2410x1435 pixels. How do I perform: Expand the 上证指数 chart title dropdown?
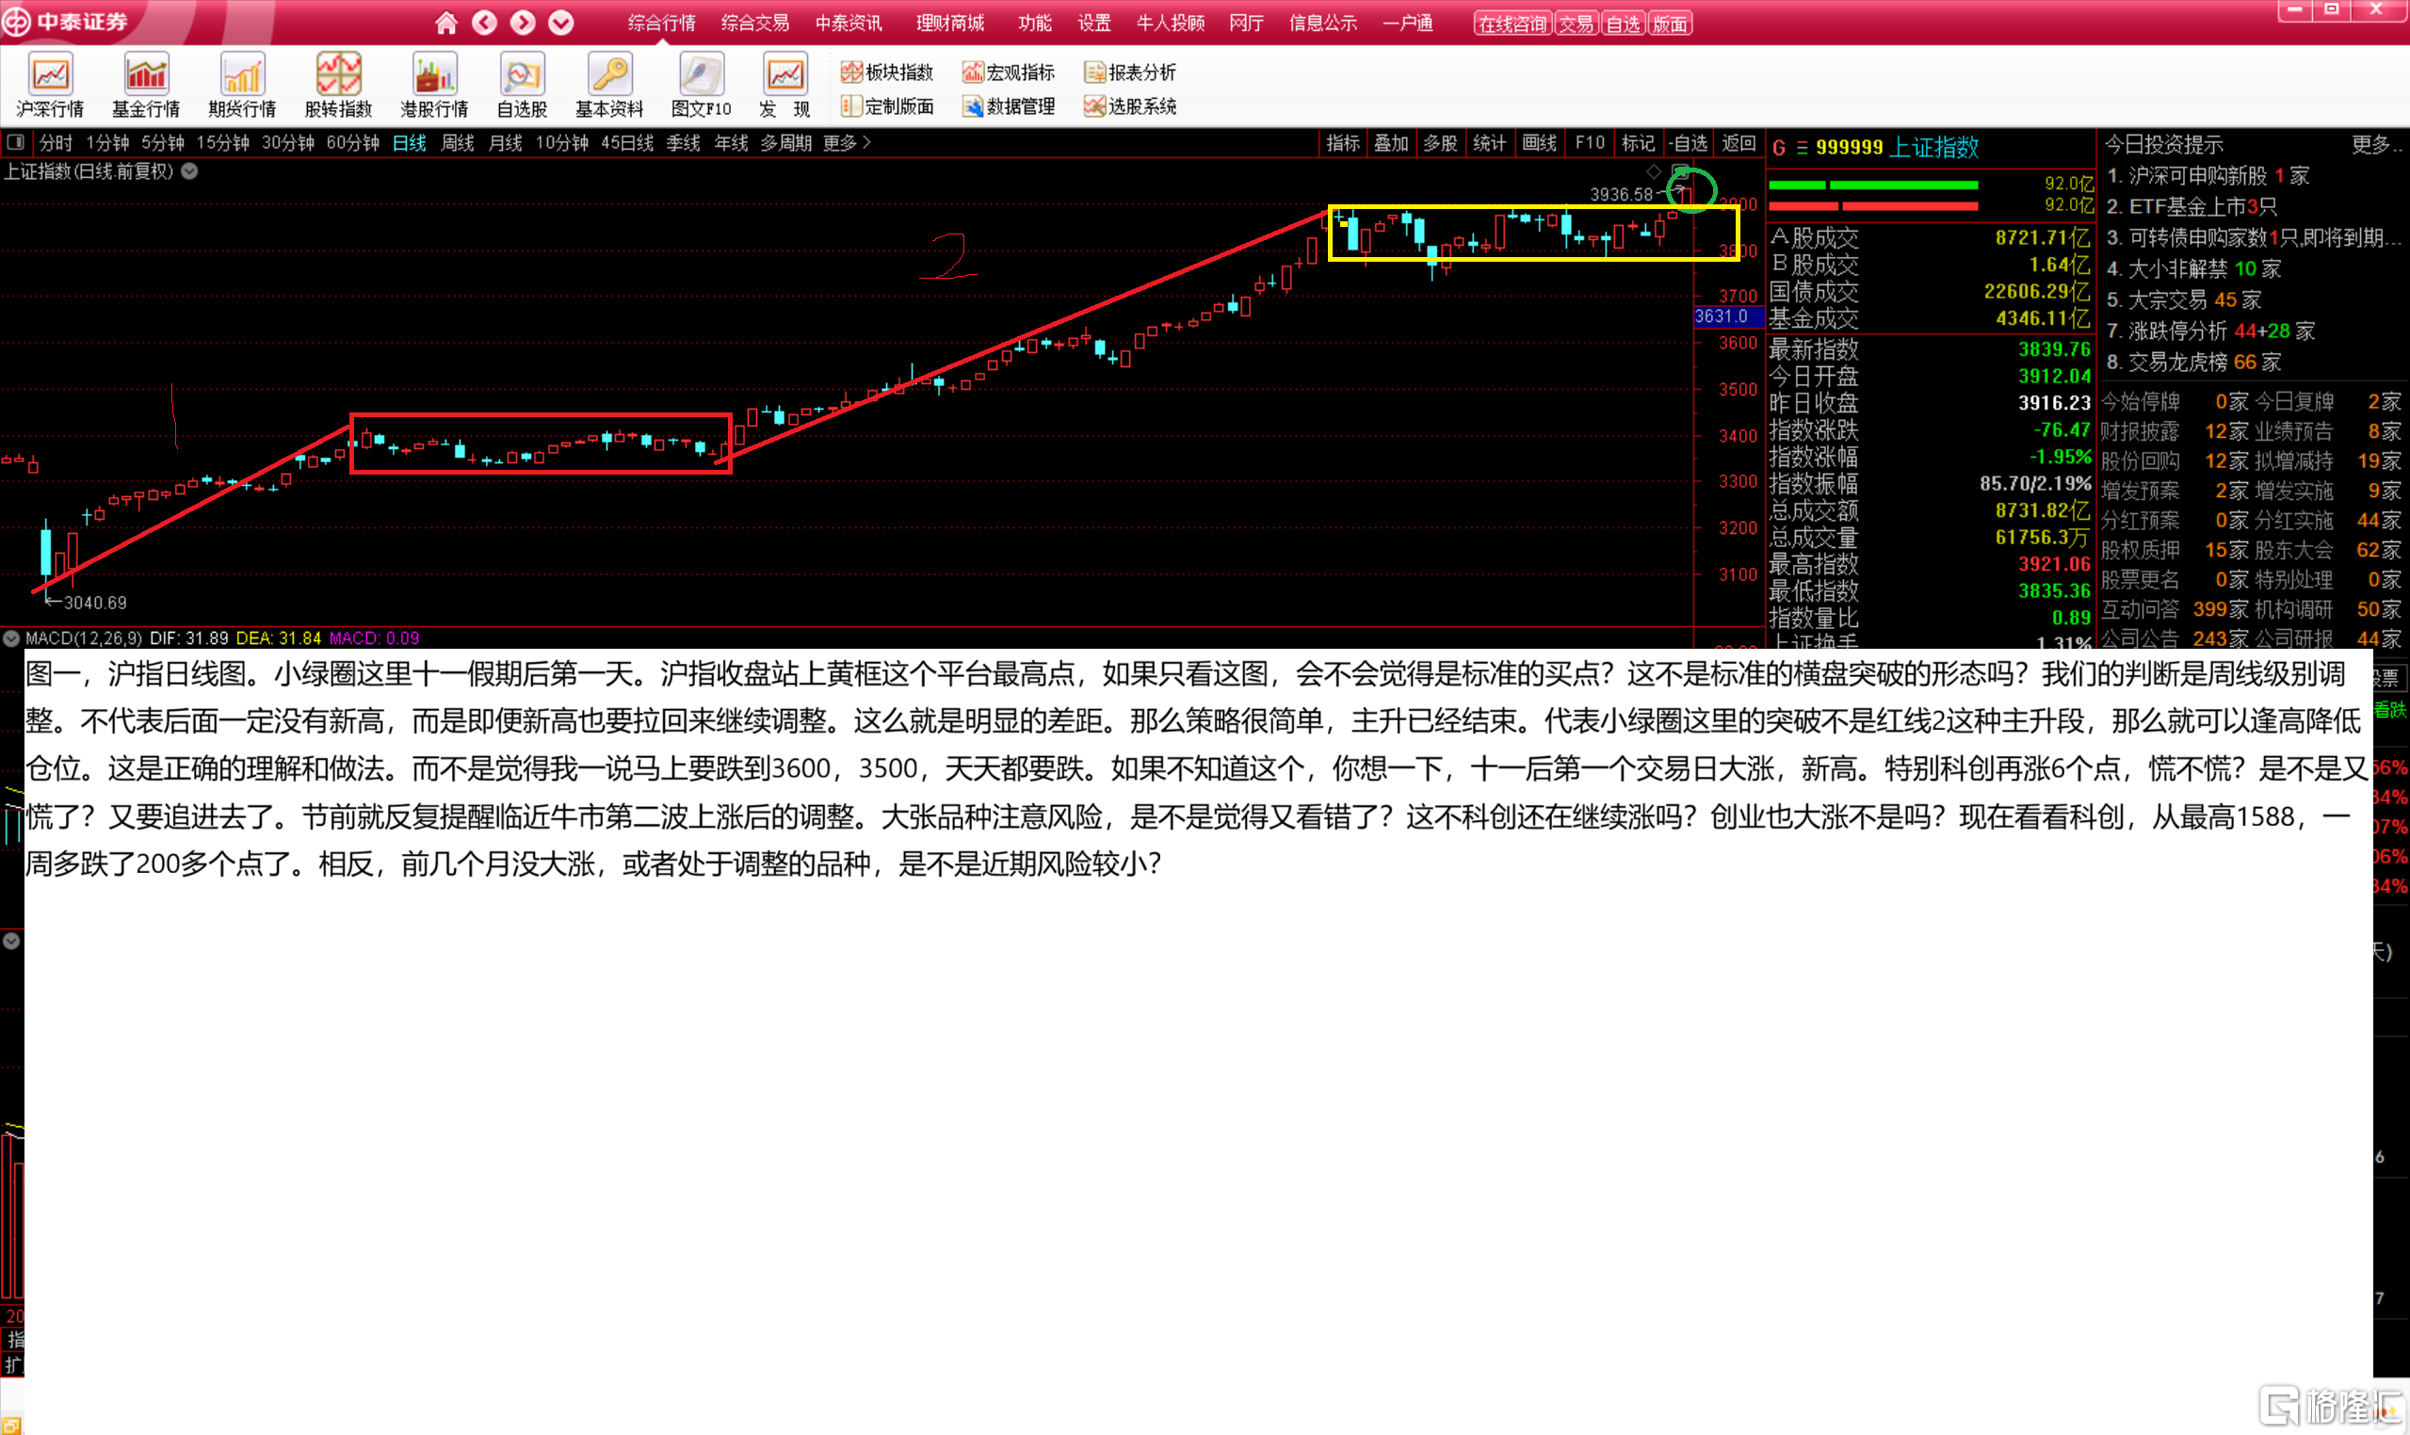(x=190, y=171)
